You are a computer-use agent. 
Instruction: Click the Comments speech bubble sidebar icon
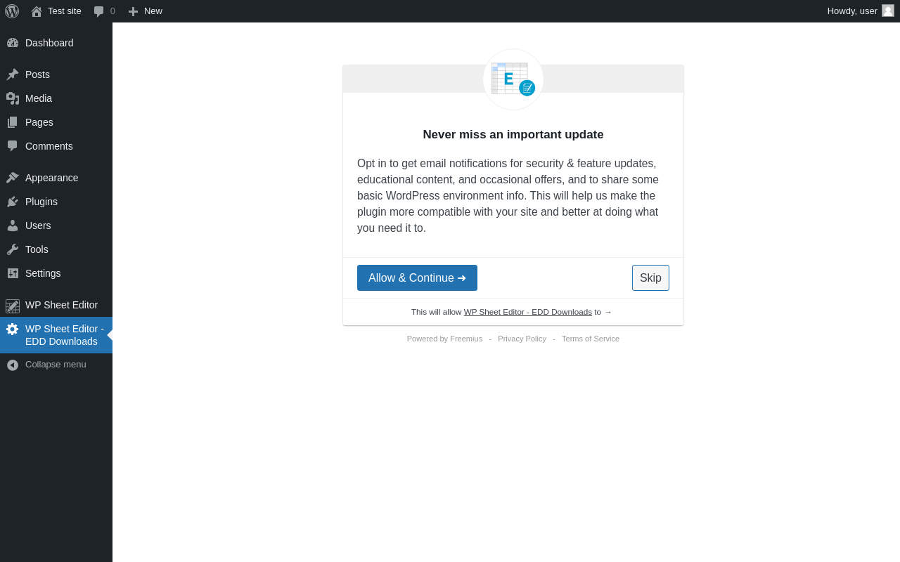coord(13,146)
